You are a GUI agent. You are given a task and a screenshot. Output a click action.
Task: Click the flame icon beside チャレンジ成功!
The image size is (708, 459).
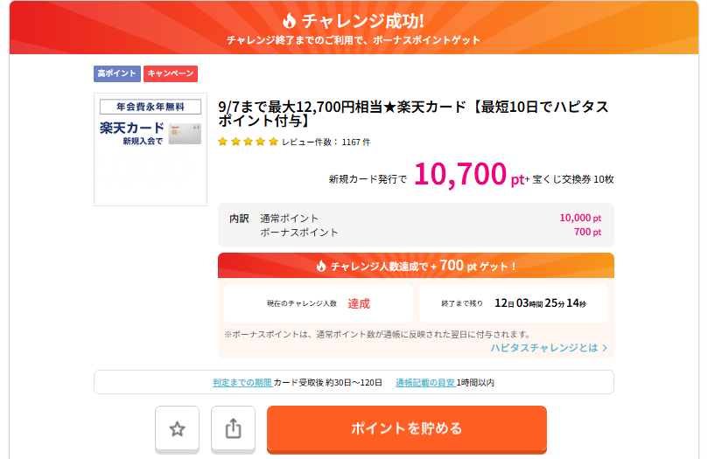(290, 21)
